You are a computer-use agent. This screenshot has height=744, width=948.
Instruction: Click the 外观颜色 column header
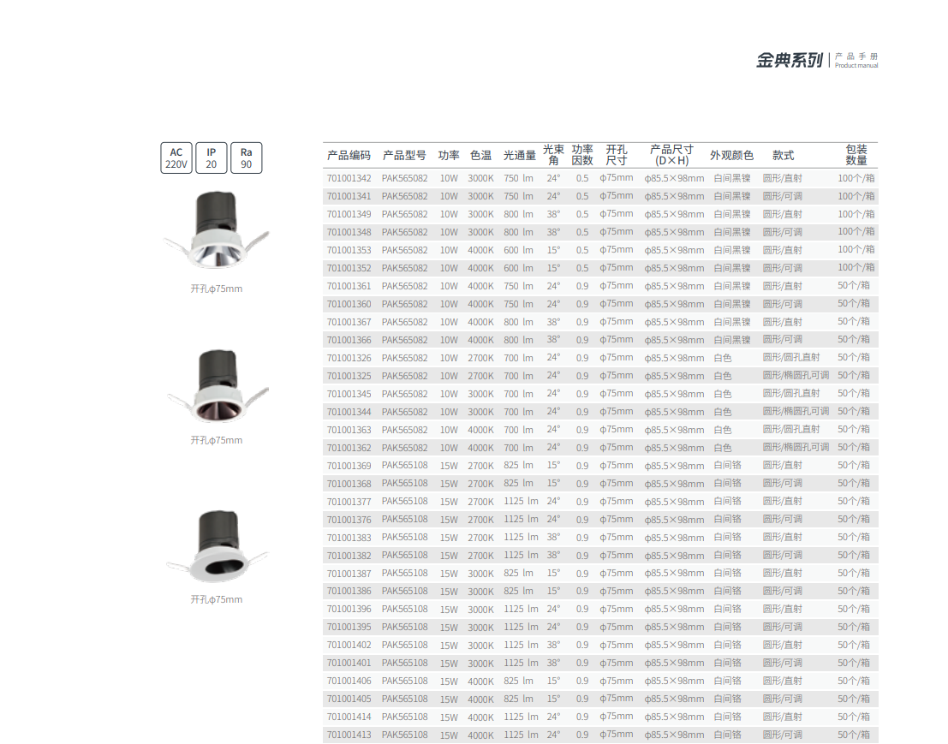click(x=731, y=156)
